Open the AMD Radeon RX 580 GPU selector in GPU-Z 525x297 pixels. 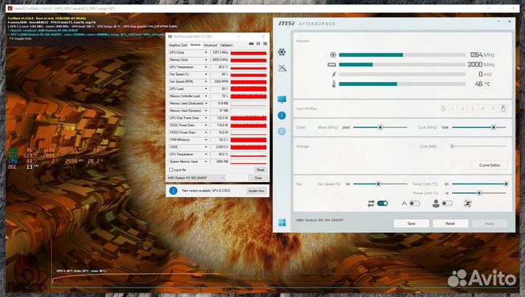(196, 178)
